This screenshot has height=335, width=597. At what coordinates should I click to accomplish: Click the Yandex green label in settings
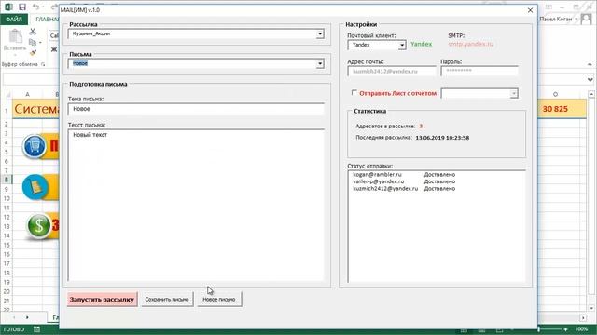(x=421, y=44)
